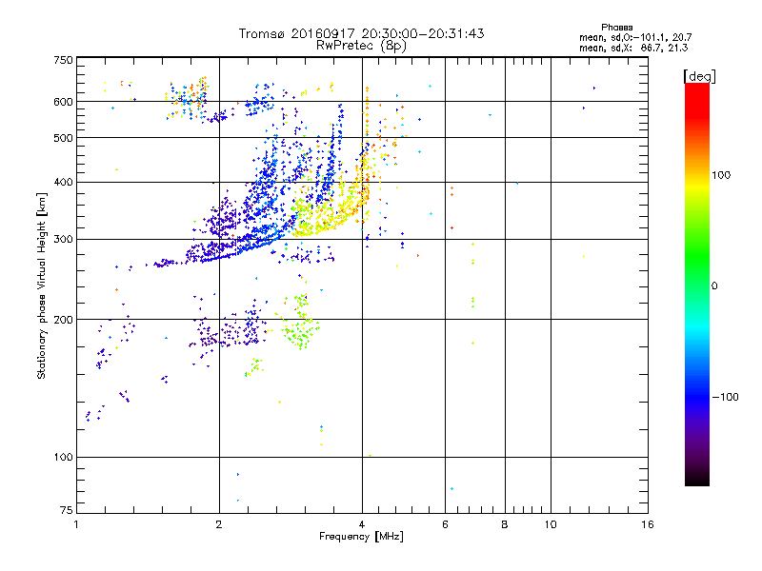Select the 'RwPretec (8p)' subtitle text
Image resolution: width=762 pixels, height=571 pixels.
click(x=361, y=46)
